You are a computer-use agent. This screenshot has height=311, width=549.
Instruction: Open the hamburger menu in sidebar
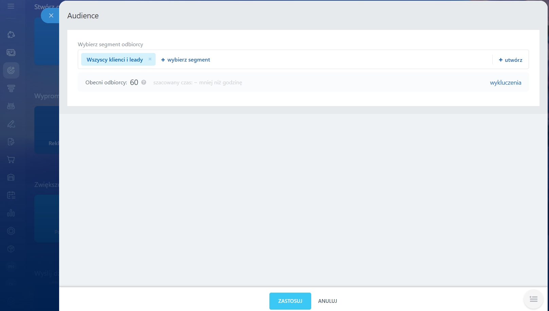11,6
